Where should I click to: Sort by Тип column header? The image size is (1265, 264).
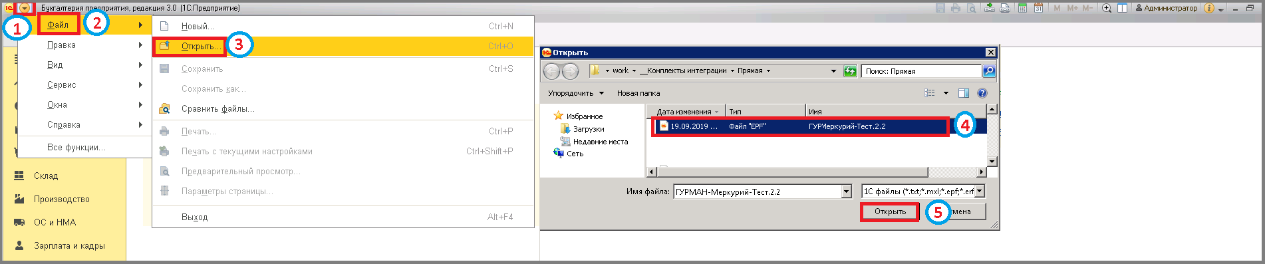tap(766, 112)
